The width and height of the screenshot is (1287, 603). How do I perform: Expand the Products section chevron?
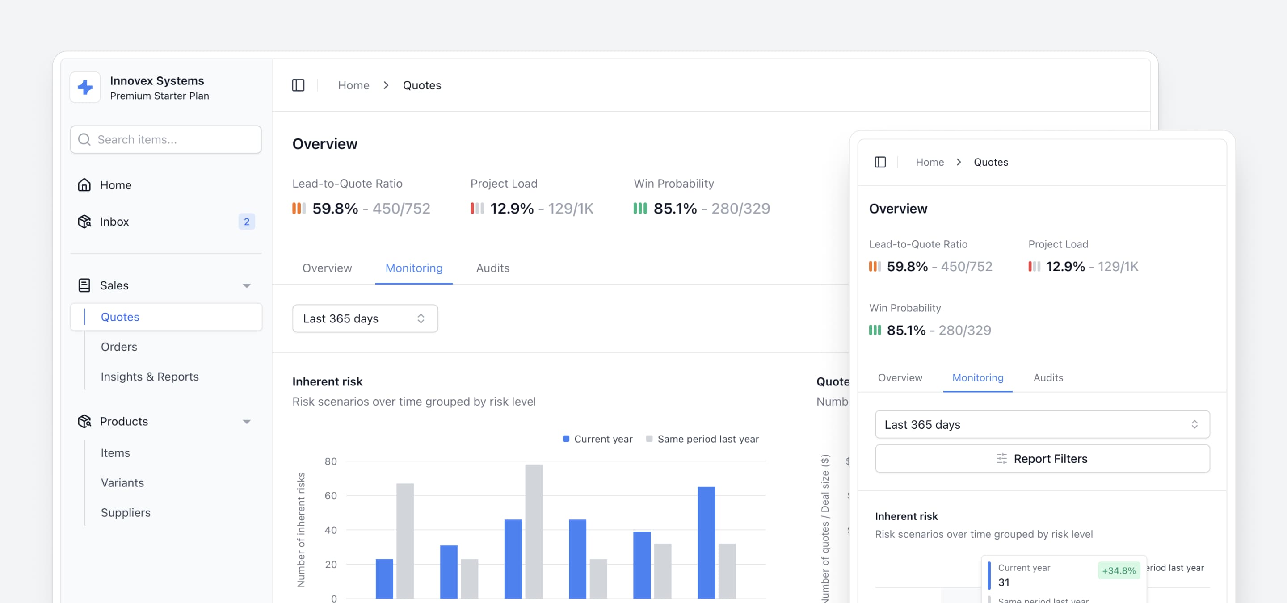(247, 421)
